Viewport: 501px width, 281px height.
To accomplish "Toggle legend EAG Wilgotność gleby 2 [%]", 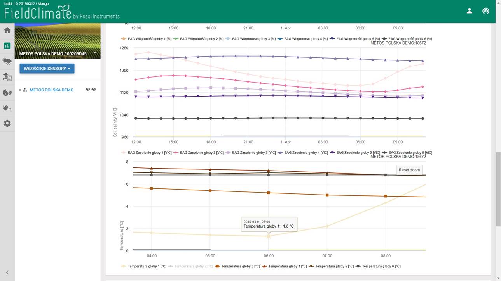I will [198, 39].
